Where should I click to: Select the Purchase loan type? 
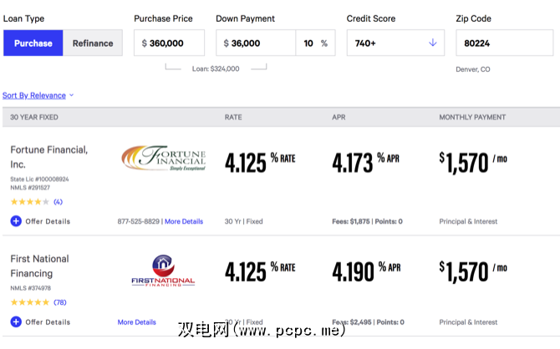33,43
